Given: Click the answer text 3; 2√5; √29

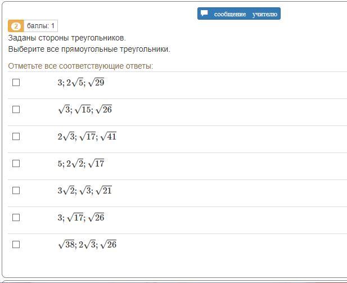Looking at the screenshot, I should (x=80, y=83).
